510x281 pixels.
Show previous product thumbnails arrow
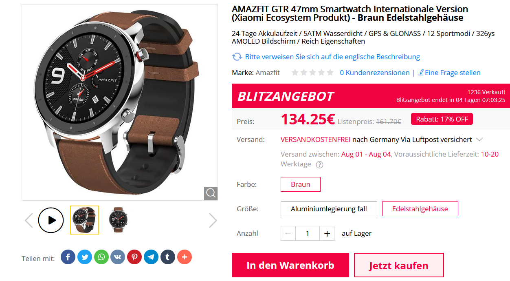[x=29, y=220]
